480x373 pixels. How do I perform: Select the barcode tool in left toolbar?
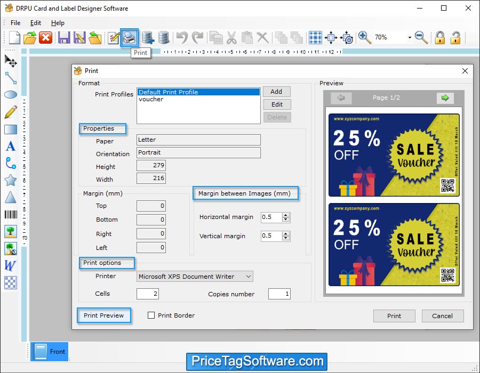point(11,215)
